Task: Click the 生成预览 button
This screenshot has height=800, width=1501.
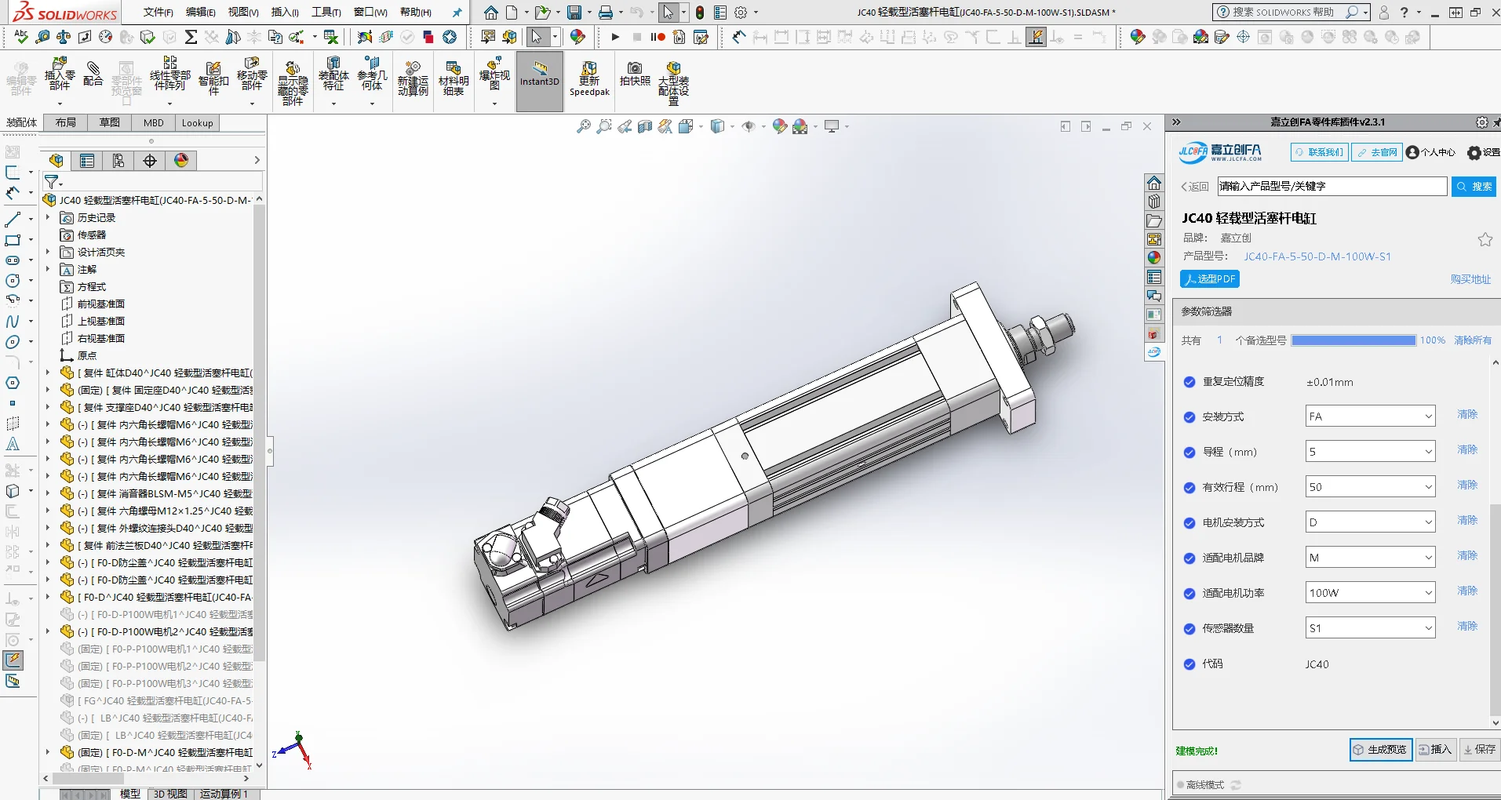Action: tap(1381, 750)
